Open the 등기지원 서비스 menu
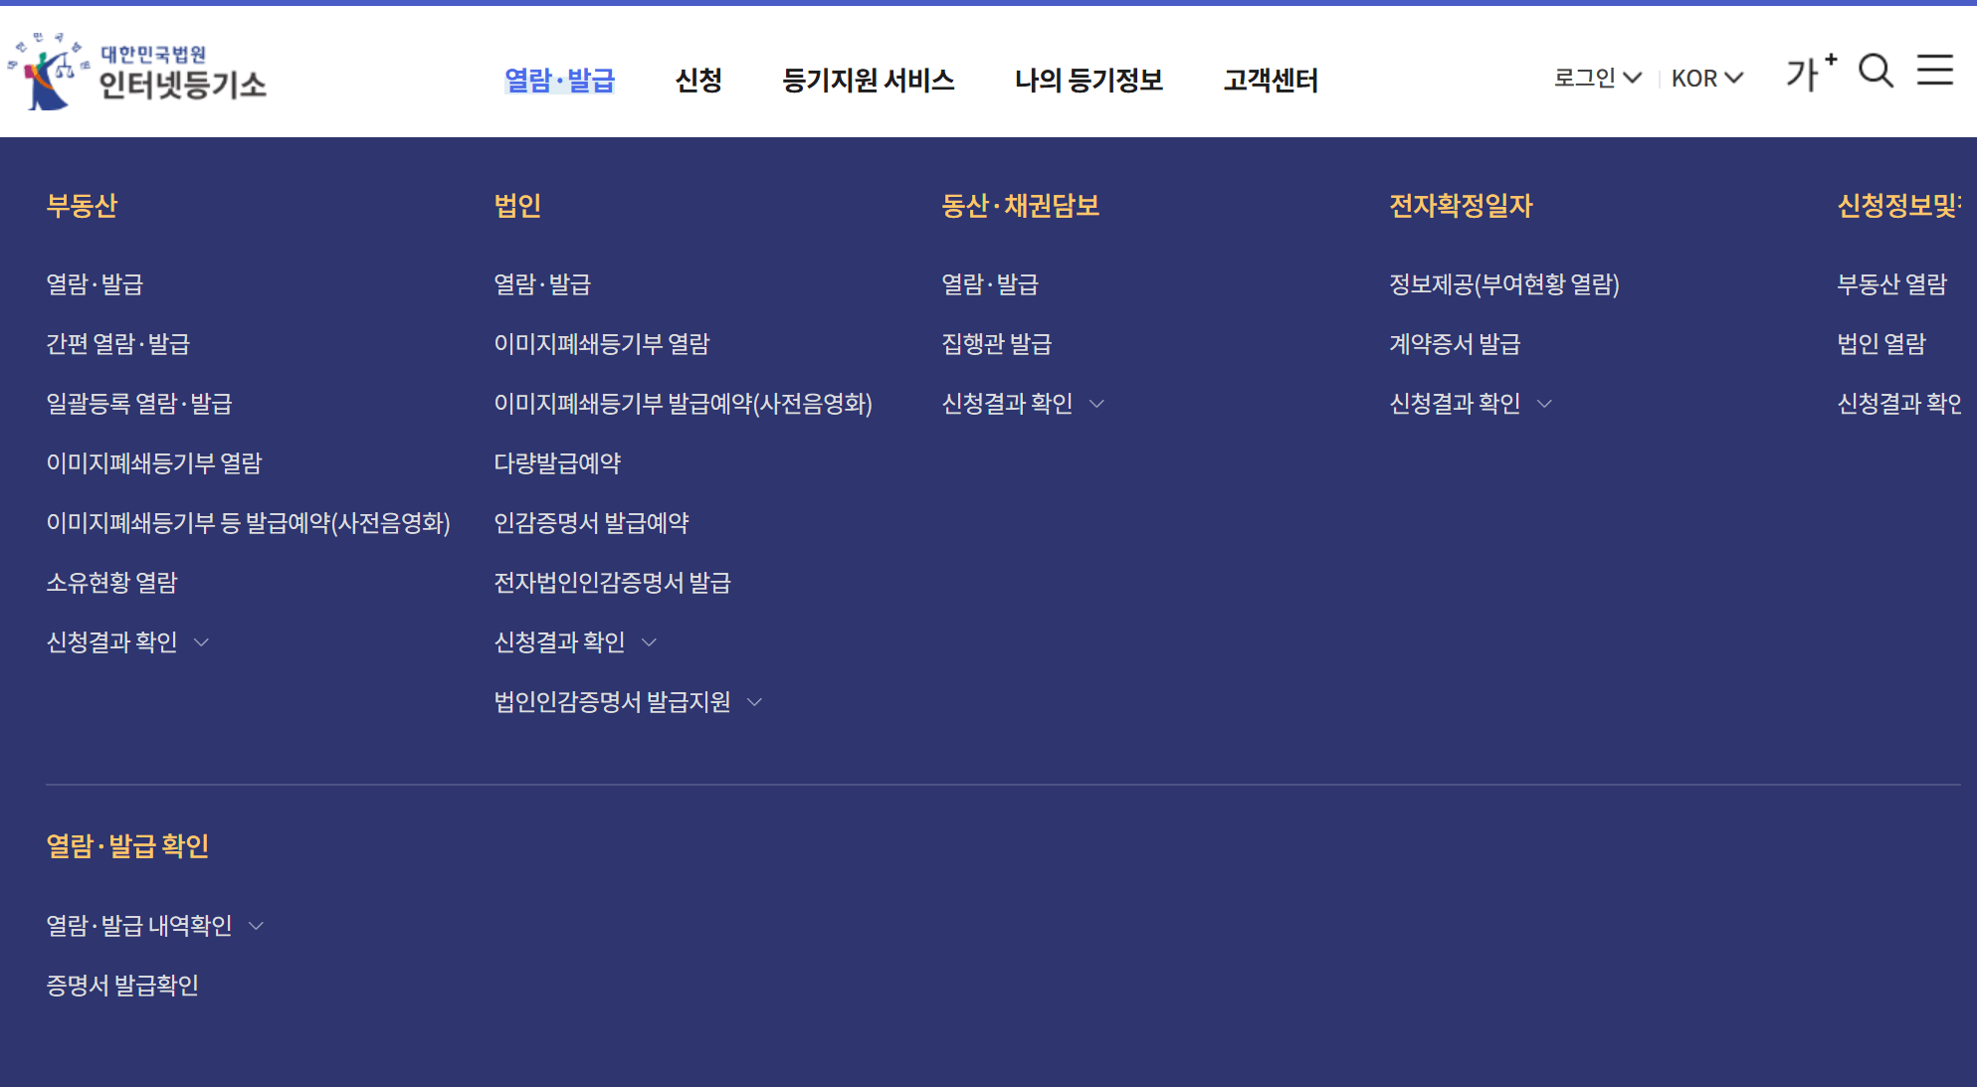The width and height of the screenshot is (1977, 1087). [x=869, y=80]
